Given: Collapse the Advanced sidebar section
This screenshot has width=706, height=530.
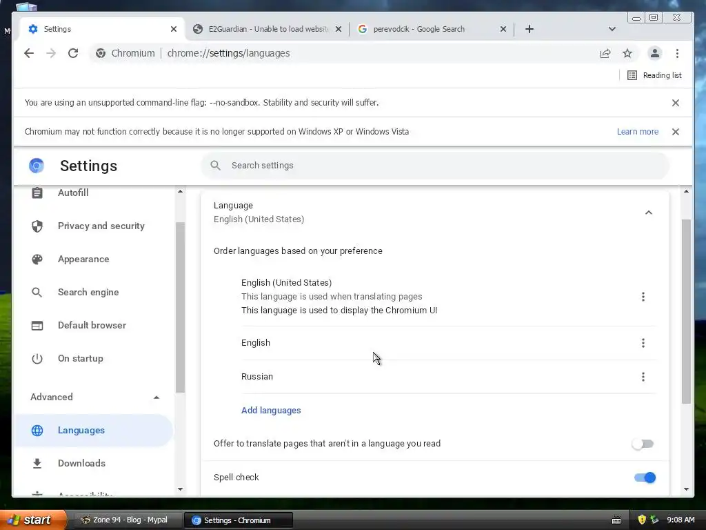Looking at the screenshot, I should click(157, 397).
